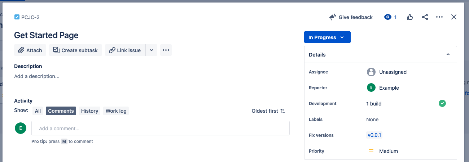Screen dimensions: 469x162
Task: Switch to the Work log tab
Action: click(x=116, y=111)
